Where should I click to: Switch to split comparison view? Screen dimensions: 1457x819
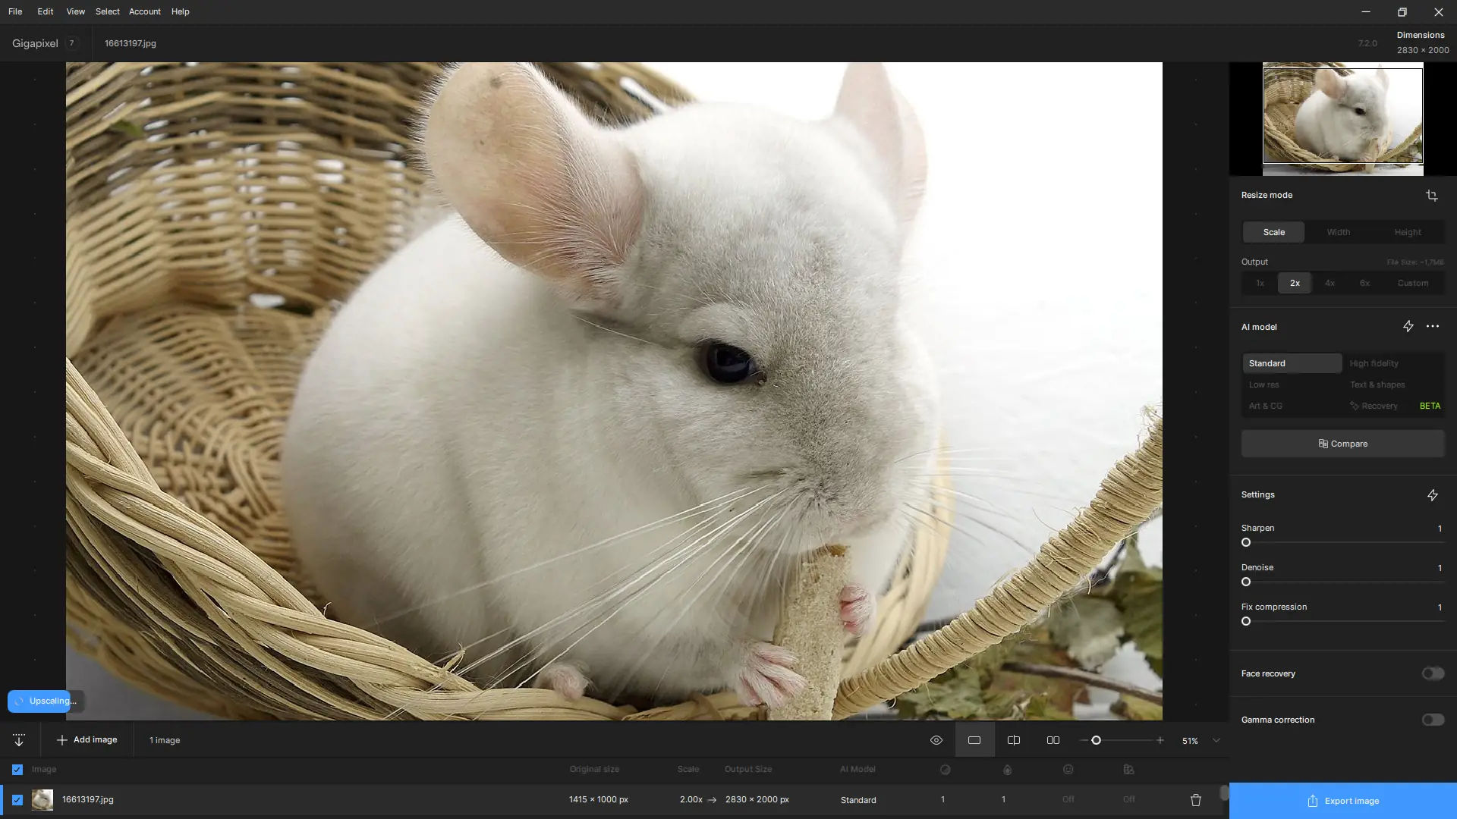tap(1014, 740)
